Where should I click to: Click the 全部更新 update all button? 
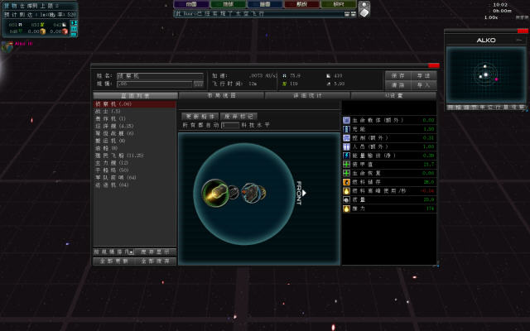pyautogui.click(x=113, y=261)
